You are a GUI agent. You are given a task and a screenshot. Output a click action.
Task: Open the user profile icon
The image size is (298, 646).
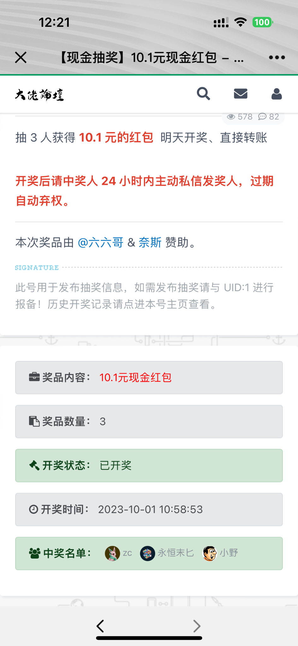click(277, 94)
